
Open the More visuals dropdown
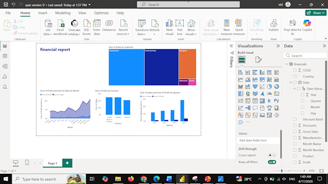click(x=191, y=27)
